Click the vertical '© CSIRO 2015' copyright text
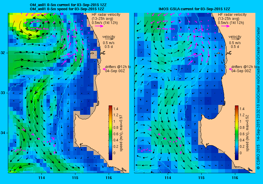 (x=258, y=157)
